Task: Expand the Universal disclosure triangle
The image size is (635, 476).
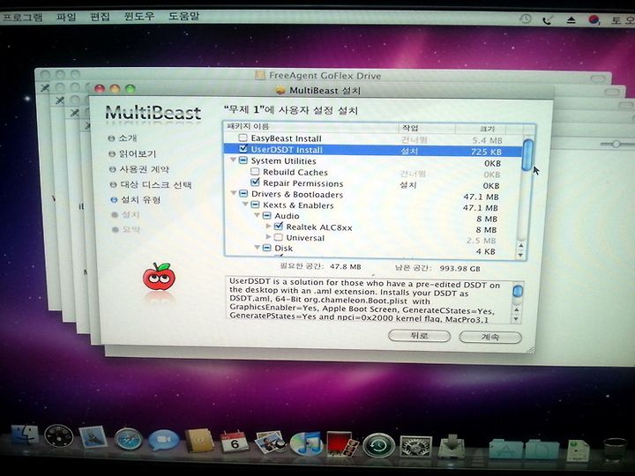Action: [268, 236]
